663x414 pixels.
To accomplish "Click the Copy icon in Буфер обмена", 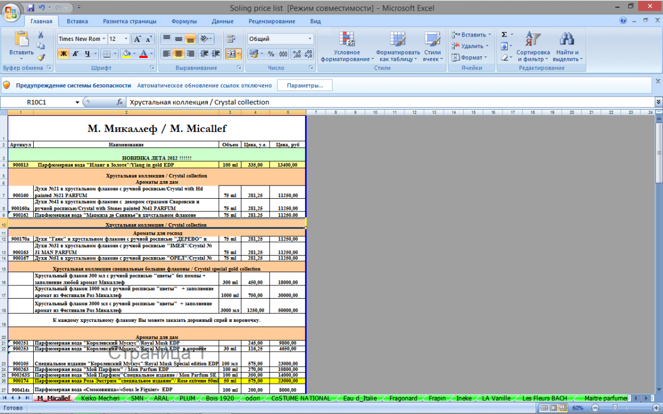I will pyautogui.click(x=40, y=46).
